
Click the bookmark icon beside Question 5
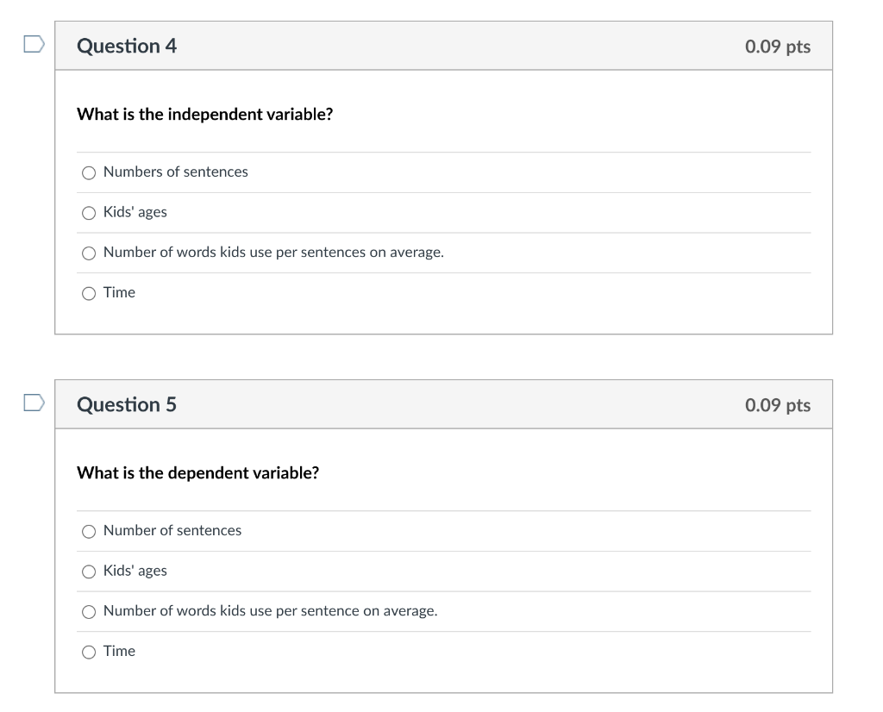pos(32,401)
